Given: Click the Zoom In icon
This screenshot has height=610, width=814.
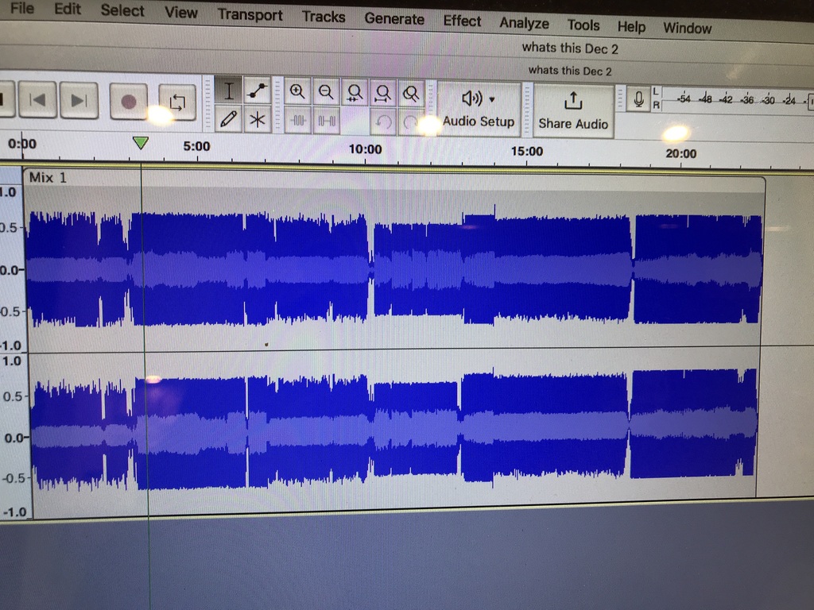Looking at the screenshot, I should [x=297, y=92].
